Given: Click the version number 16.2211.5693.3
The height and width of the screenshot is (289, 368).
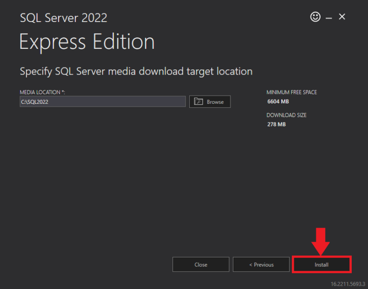Looking at the screenshot, I should (347, 284).
